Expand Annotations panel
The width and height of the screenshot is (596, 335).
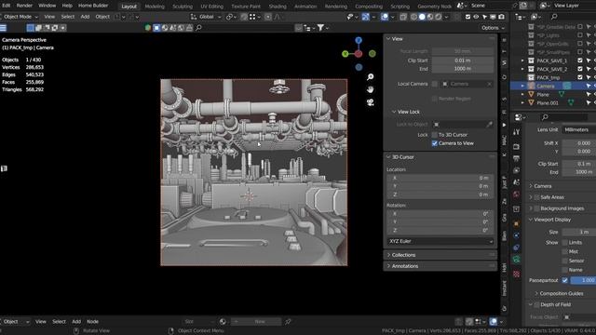[404, 266]
